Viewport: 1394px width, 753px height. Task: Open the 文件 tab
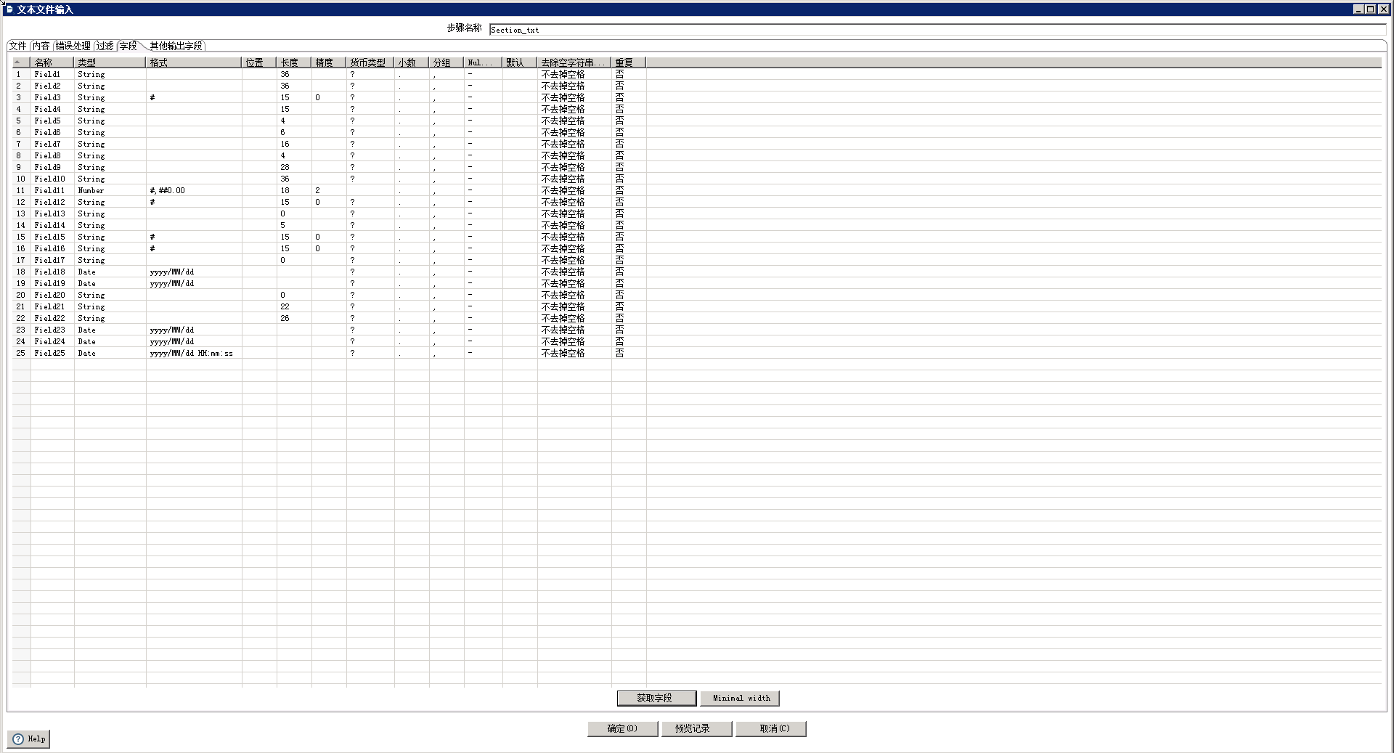(18, 46)
